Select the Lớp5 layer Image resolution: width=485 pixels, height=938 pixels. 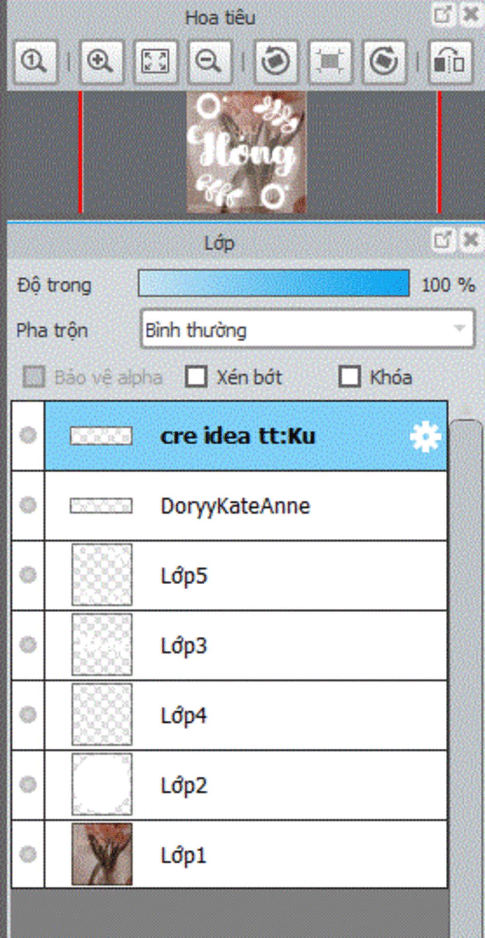246,575
